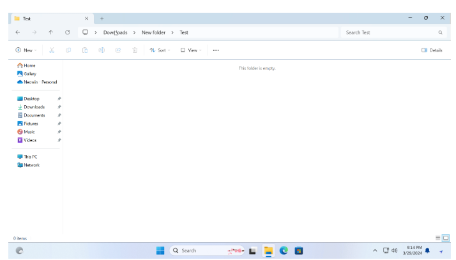Click the widgets icon on taskbar left
Viewport: 456px width, 260px height.
pos(20,250)
